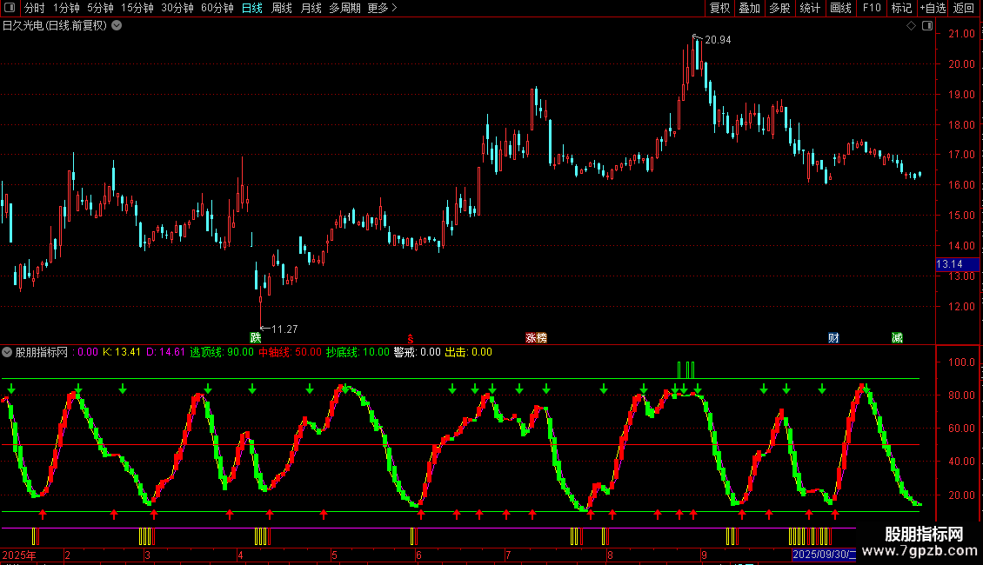Click the window split icon in the main chart corner

pyautogui.click(x=927, y=26)
